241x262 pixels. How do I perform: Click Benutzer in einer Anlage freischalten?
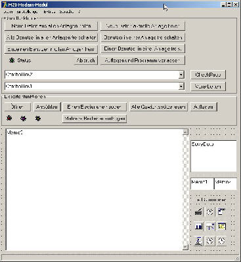pyautogui.click(x=142, y=37)
